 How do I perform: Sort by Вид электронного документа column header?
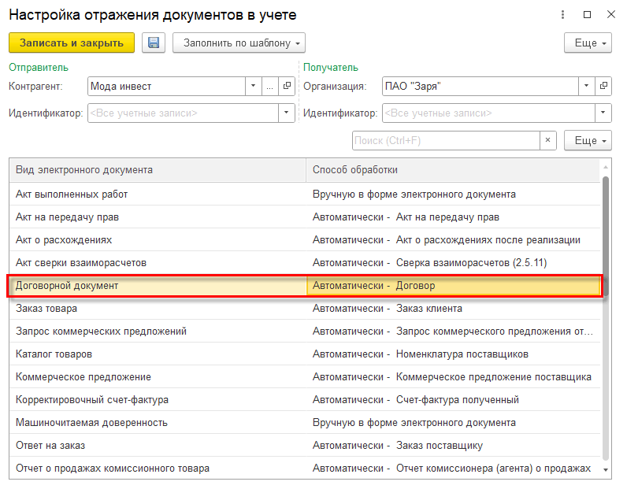158,169
